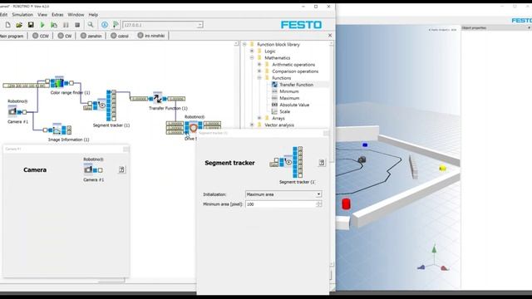Switch to the CCW subprogram tab
The image size is (532, 299).
[41, 36]
